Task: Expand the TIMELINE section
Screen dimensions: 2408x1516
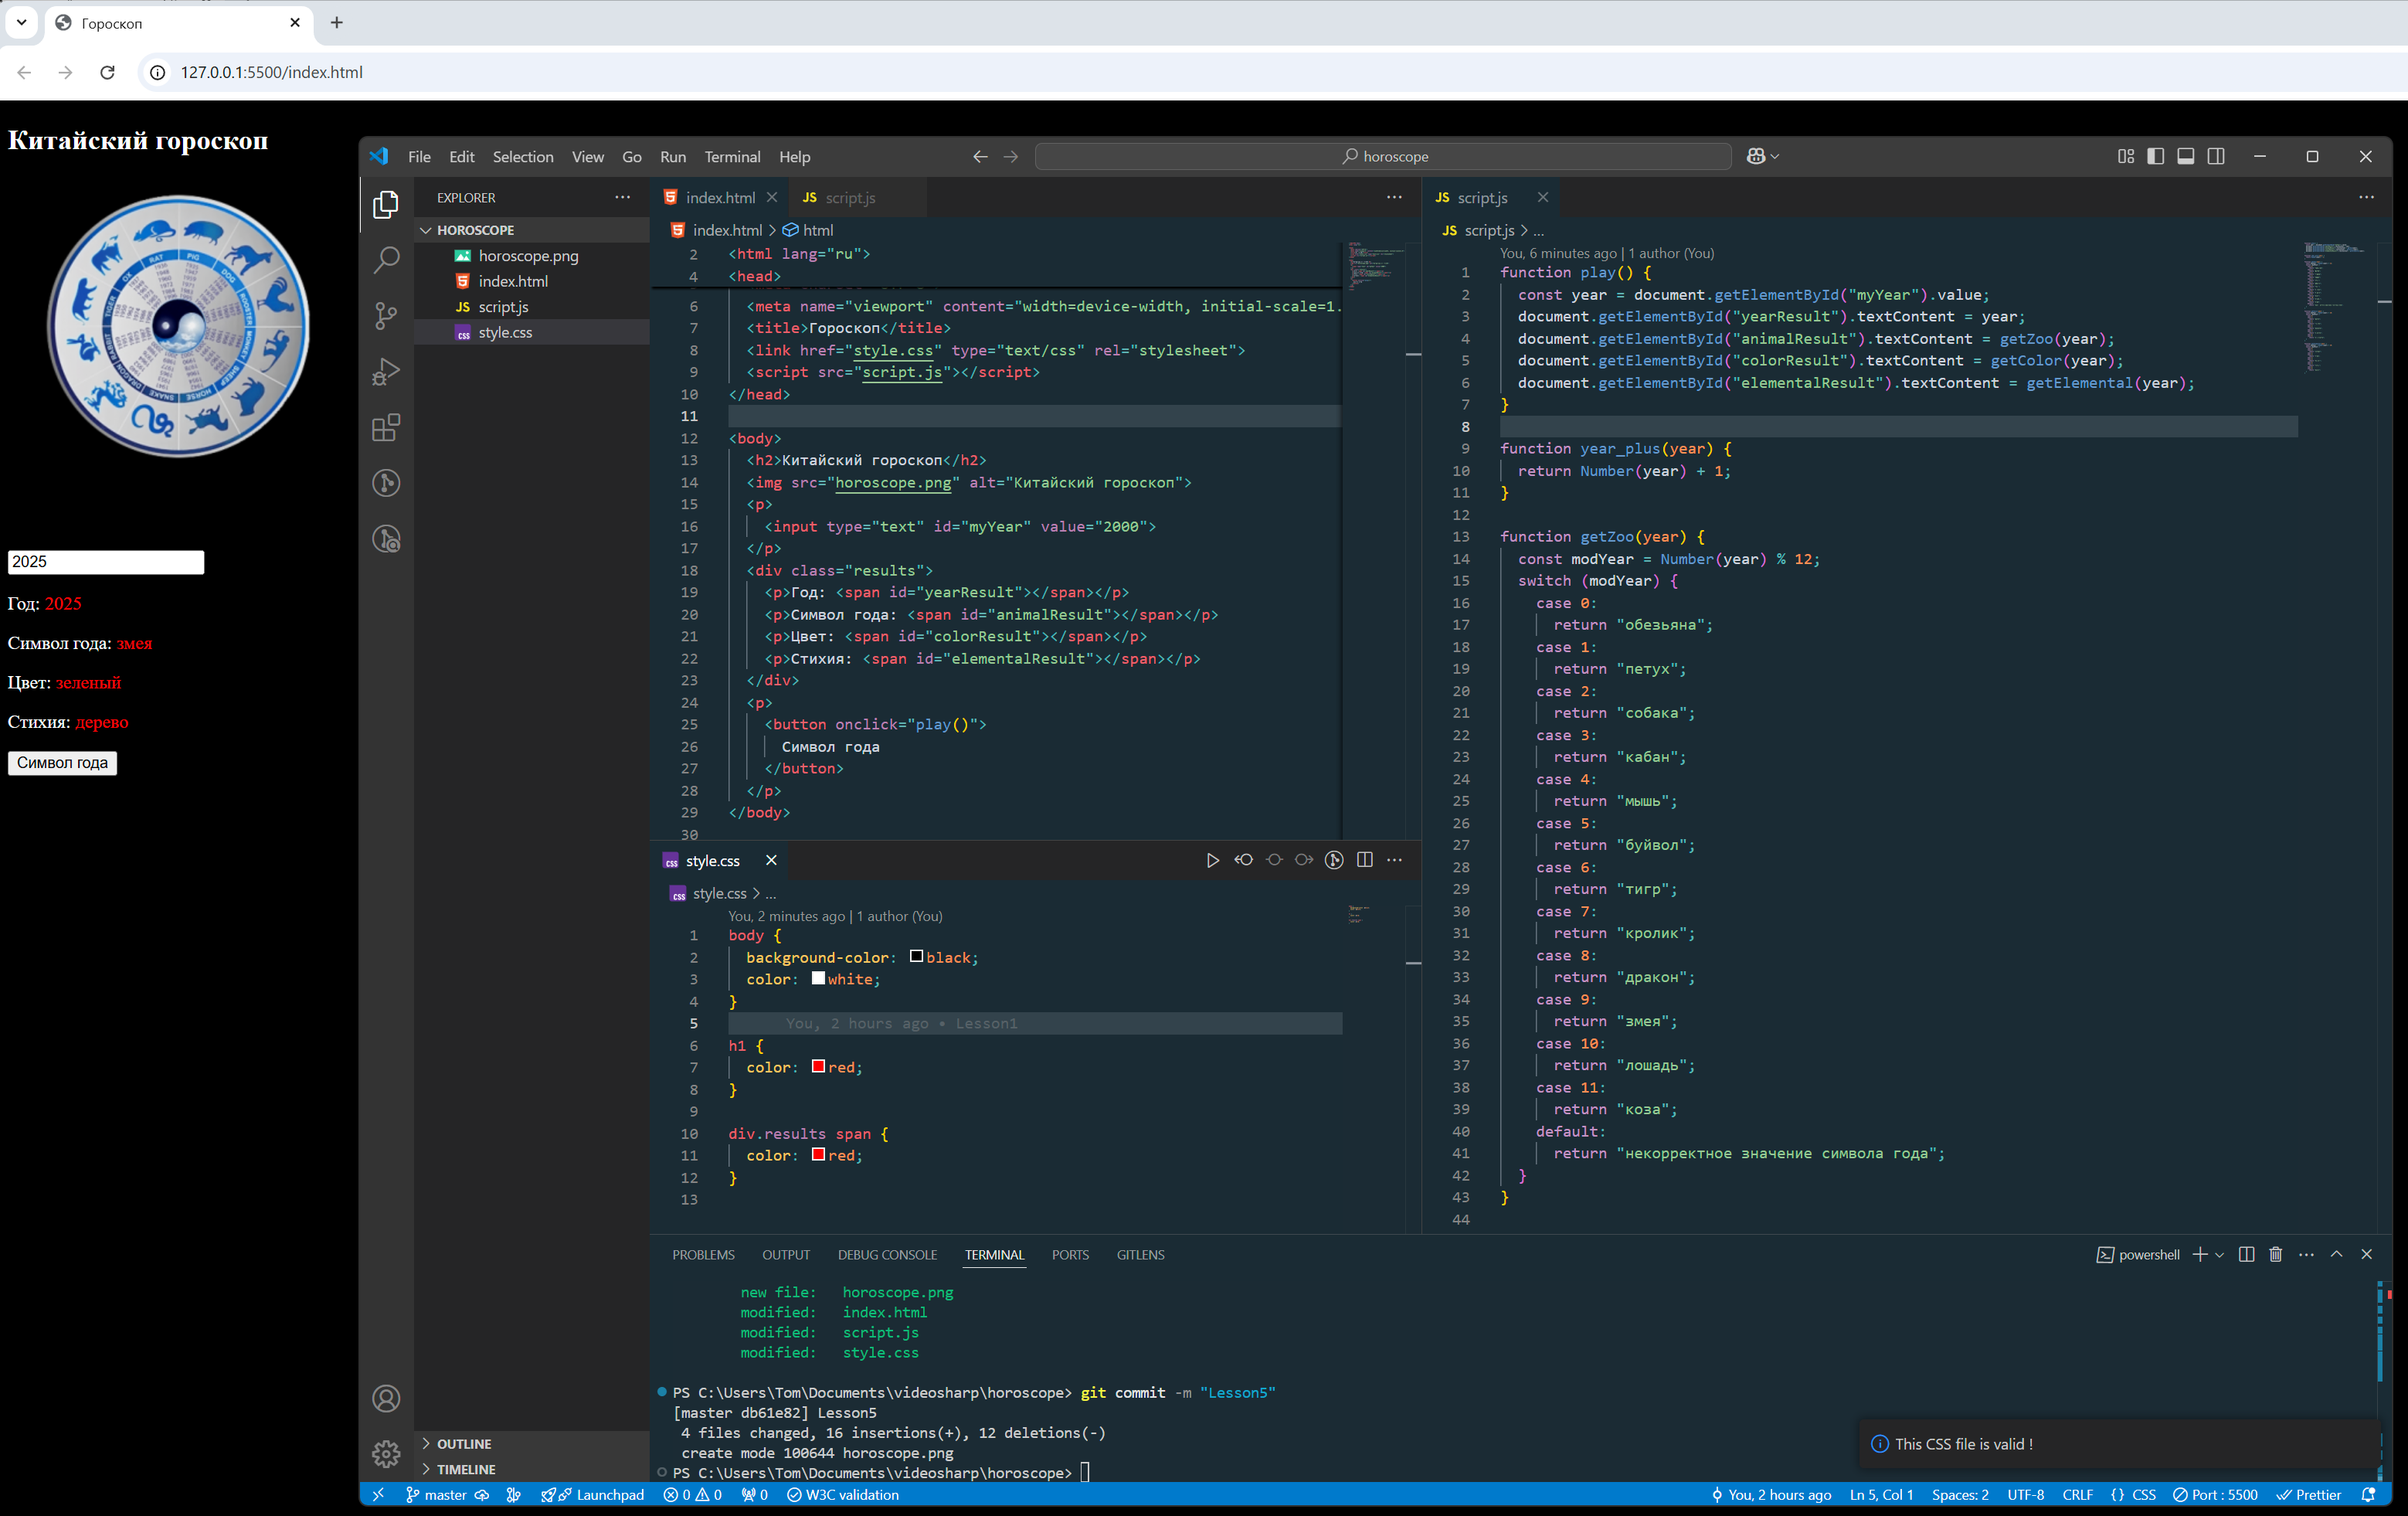Action: coord(532,1469)
